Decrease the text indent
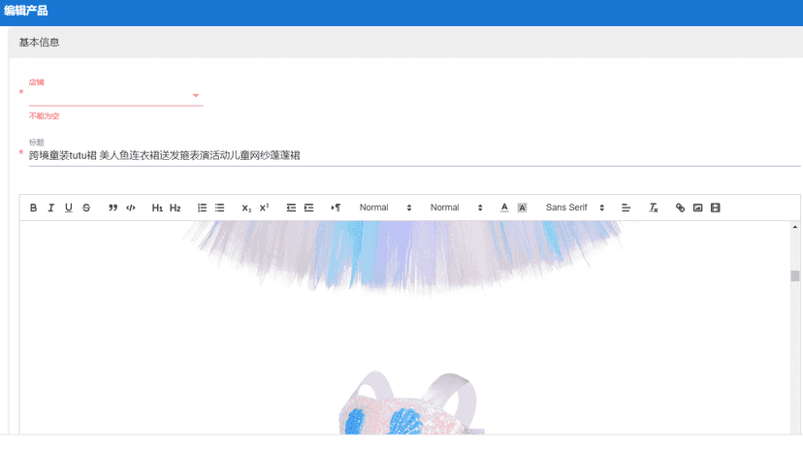Screen dimensions: 803x452 (x=291, y=208)
